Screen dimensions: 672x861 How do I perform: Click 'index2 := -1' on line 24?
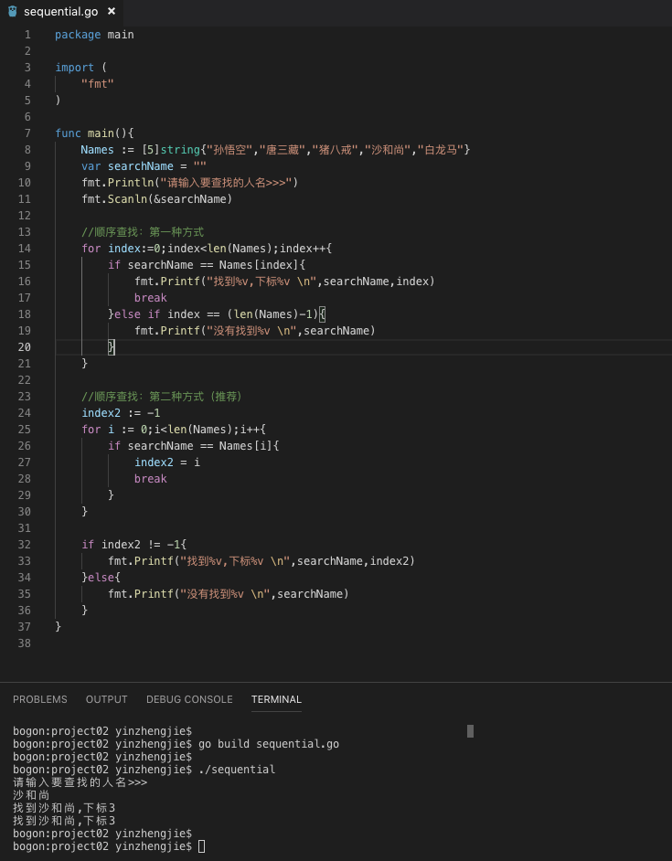(x=121, y=413)
